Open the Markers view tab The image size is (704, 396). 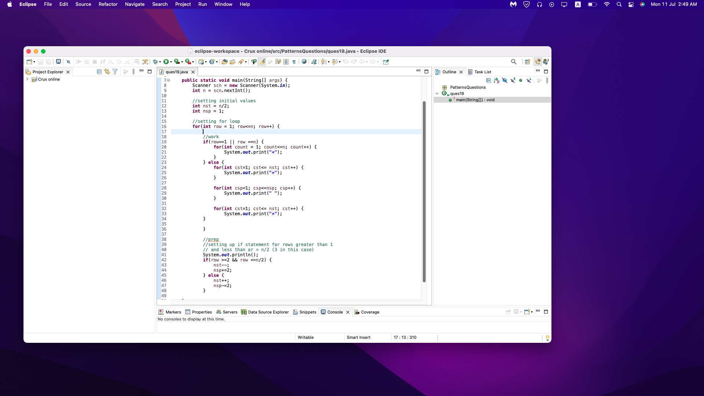click(170, 312)
